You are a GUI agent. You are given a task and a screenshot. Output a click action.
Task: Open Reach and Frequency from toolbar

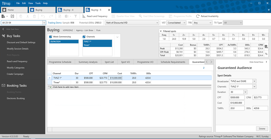[95, 16]
